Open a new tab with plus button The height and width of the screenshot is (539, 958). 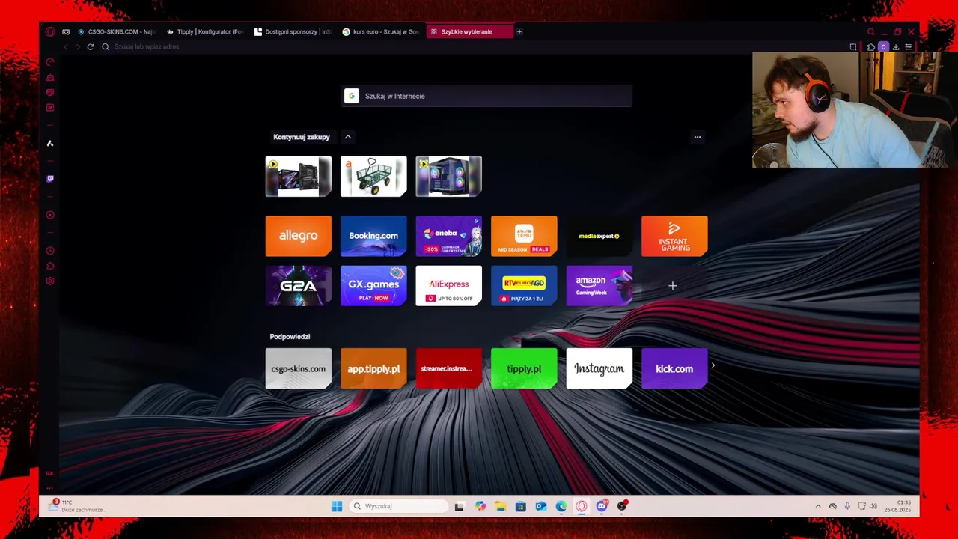click(x=519, y=31)
